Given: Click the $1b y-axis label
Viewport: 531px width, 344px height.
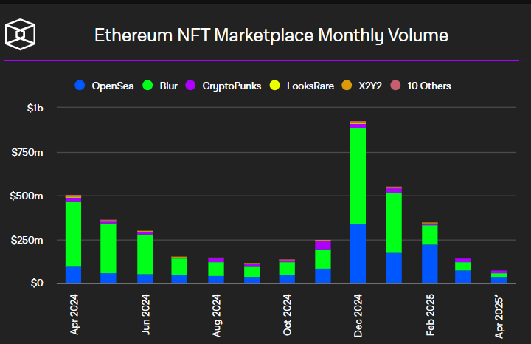Looking at the screenshot, I should click(x=35, y=109).
